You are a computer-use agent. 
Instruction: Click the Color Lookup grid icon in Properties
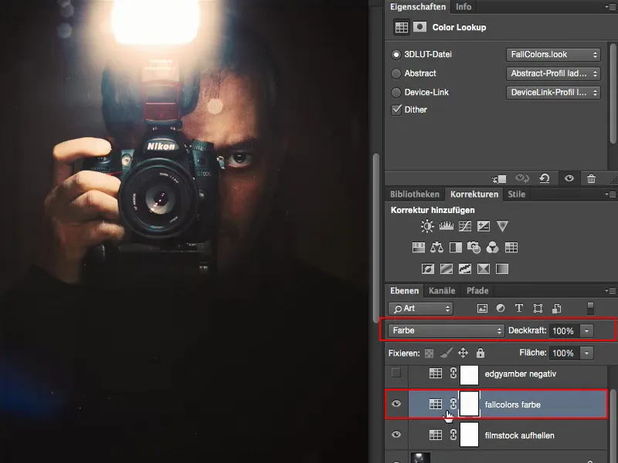(x=402, y=27)
